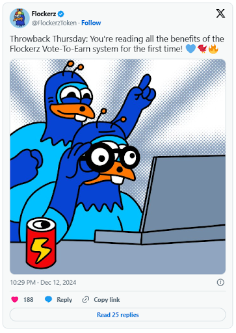Click the blue verified badge
Screen dimensions: 236x333
click(x=61, y=14)
